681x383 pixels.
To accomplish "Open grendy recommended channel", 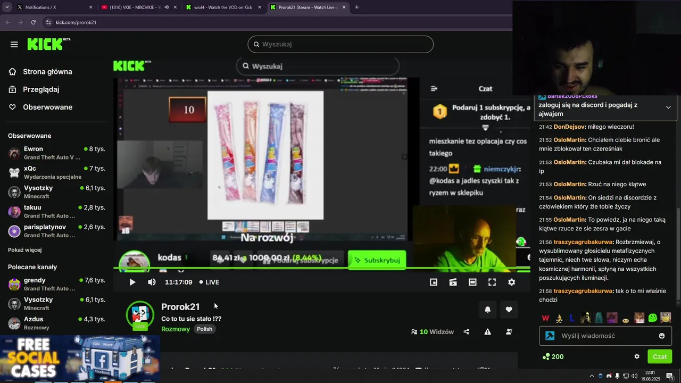I will (56, 284).
